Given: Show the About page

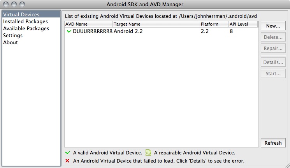Looking at the screenshot, I should pos(11,43).
